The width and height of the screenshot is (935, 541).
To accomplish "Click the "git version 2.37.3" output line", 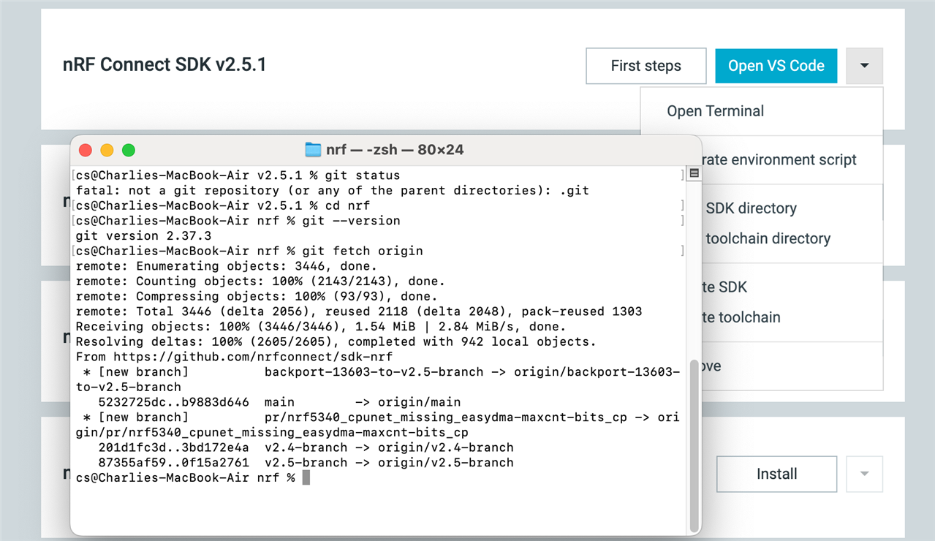I will click(143, 235).
